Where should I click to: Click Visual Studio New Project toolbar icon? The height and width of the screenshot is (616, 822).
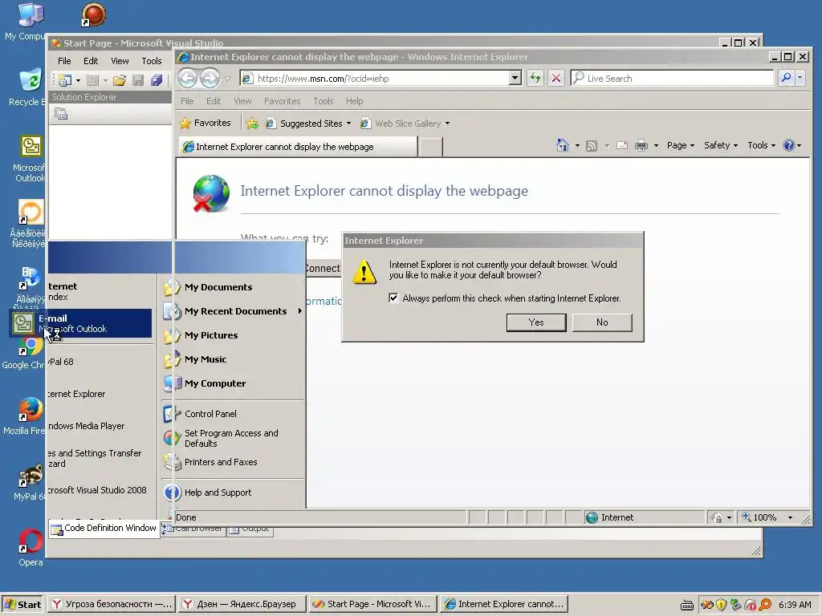coord(65,80)
